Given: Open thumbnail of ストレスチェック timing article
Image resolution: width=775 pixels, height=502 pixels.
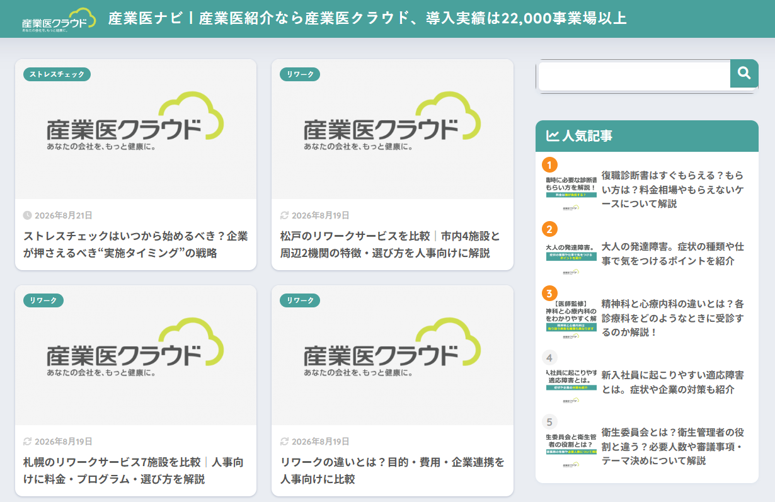Looking at the screenshot, I should tap(135, 129).
